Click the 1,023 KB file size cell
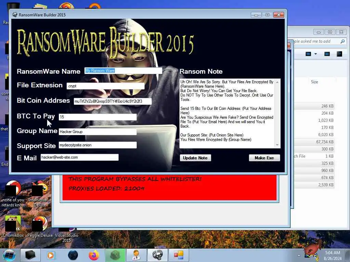This screenshot has width=350, height=262. pyautogui.click(x=326, y=120)
